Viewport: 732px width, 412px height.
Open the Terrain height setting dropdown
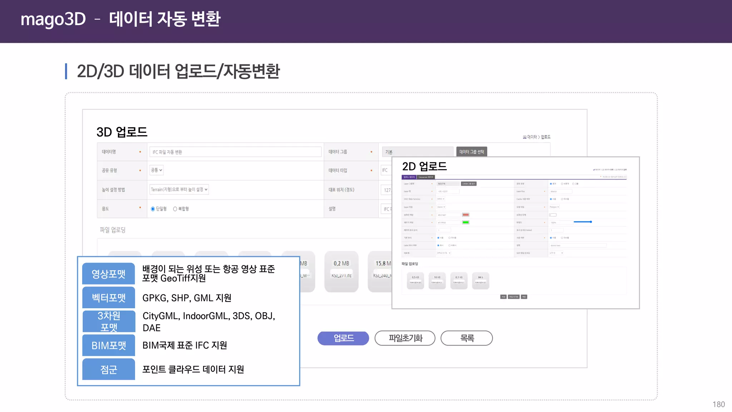179,190
